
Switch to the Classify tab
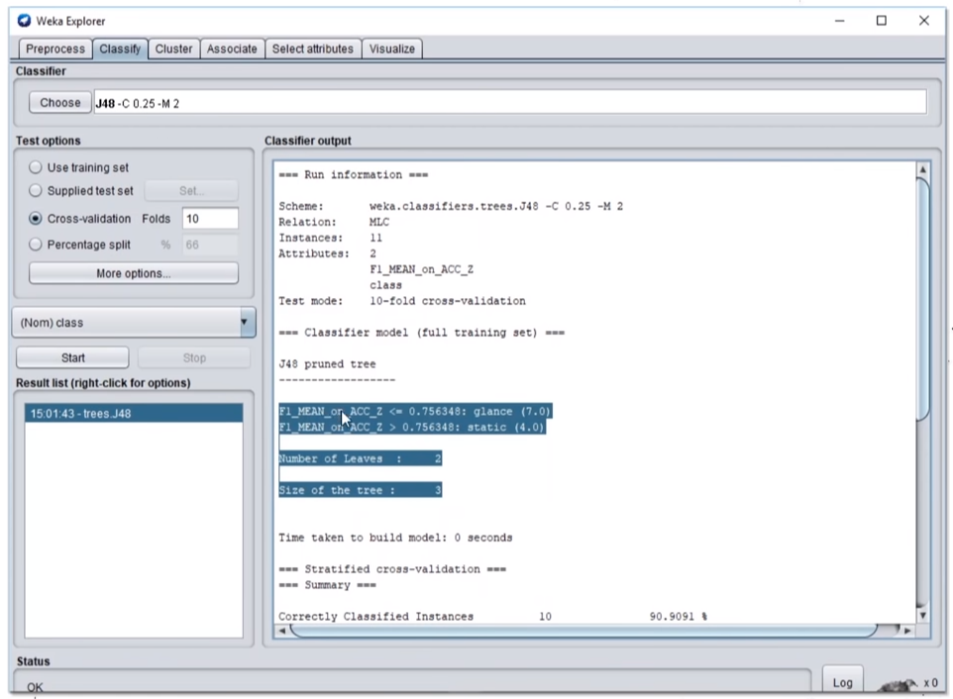pos(120,49)
